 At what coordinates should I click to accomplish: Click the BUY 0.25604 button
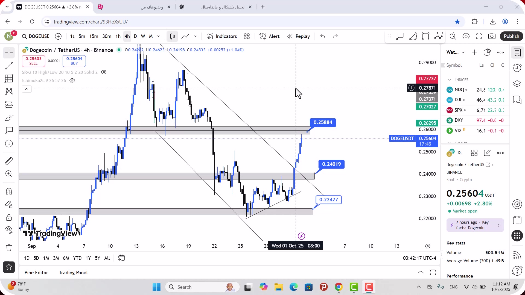[74, 61]
